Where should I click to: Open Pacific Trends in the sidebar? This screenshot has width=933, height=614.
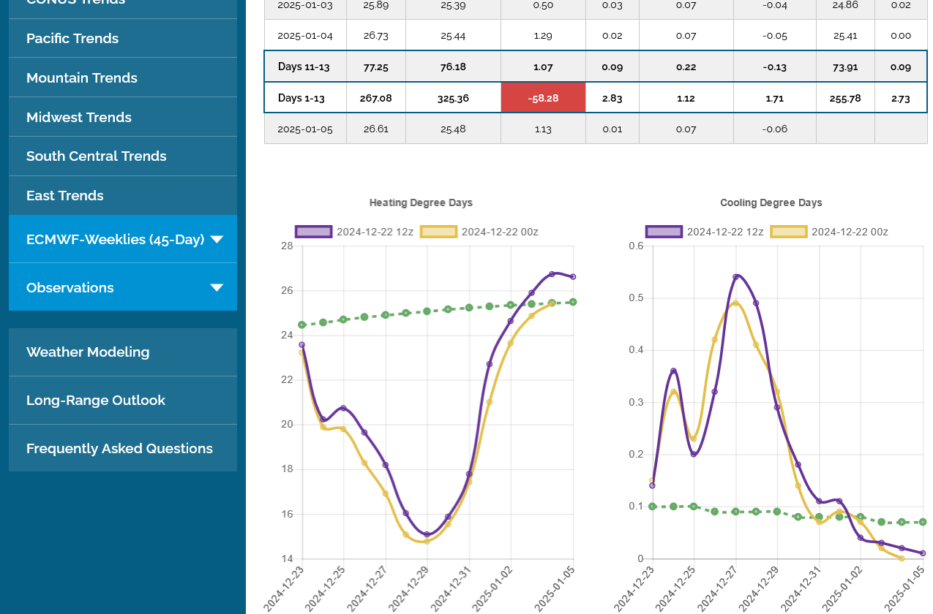tap(72, 39)
